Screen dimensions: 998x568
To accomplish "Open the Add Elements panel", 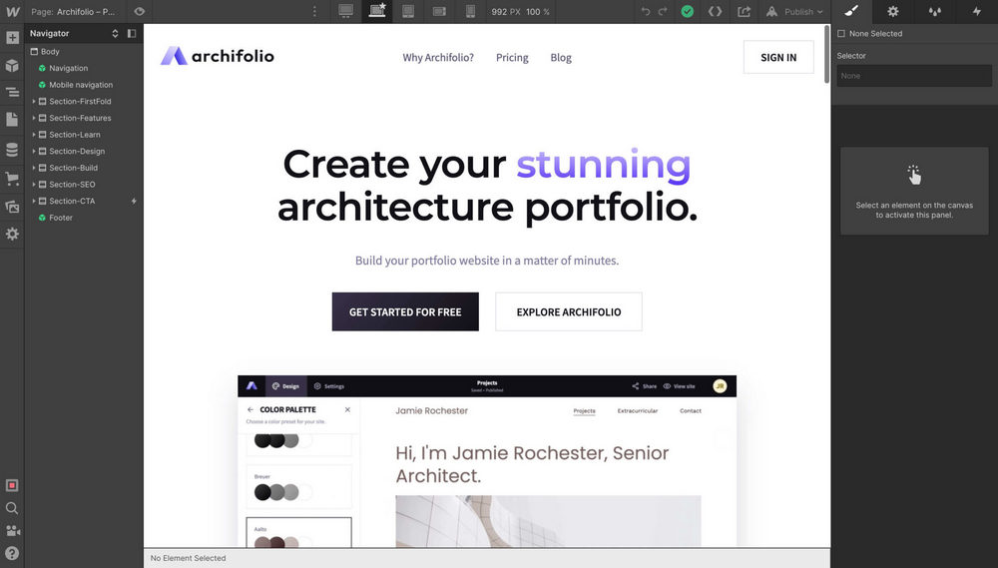I will pyautogui.click(x=12, y=38).
